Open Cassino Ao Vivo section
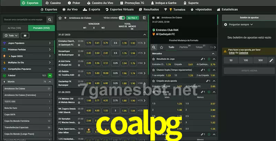 click(x=100, y=3)
